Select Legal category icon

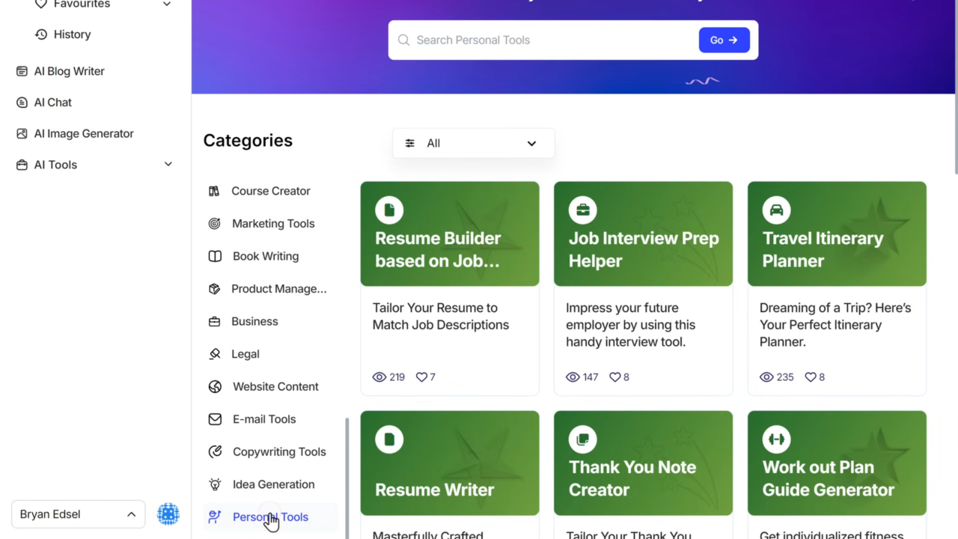[215, 354]
